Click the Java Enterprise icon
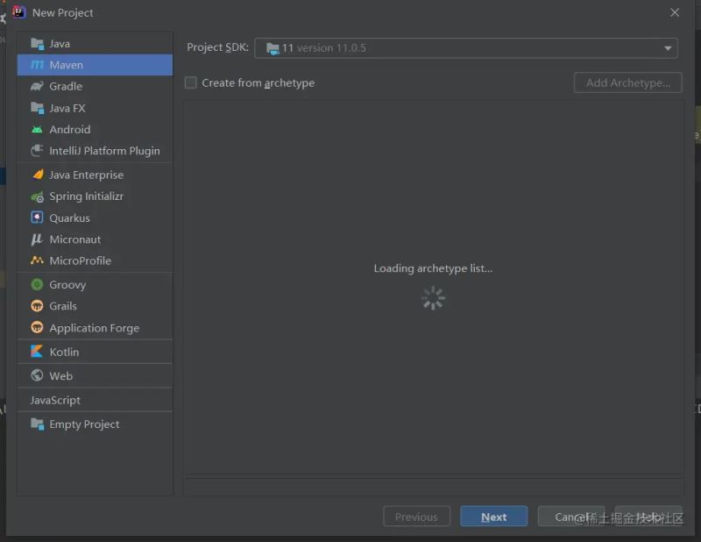The image size is (701, 542). [38, 175]
